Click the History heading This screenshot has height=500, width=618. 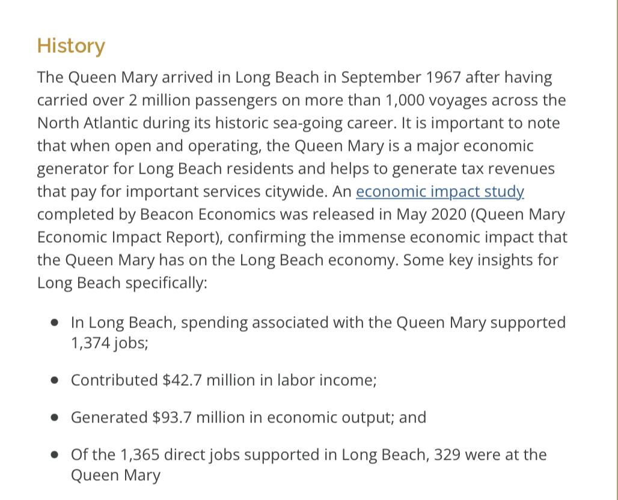coord(71,46)
